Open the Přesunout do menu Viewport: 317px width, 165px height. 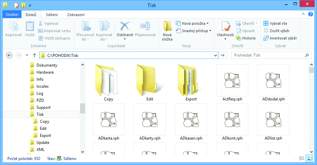click(x=85, y=31)
